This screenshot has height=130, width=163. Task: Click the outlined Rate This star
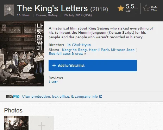[x=146, y=8]
